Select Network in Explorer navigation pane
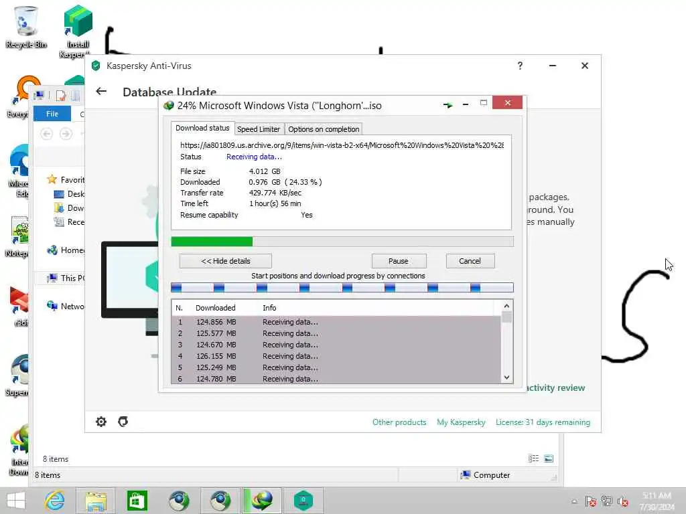The height and width of the screenshot is (514, 686). point(66,306)
